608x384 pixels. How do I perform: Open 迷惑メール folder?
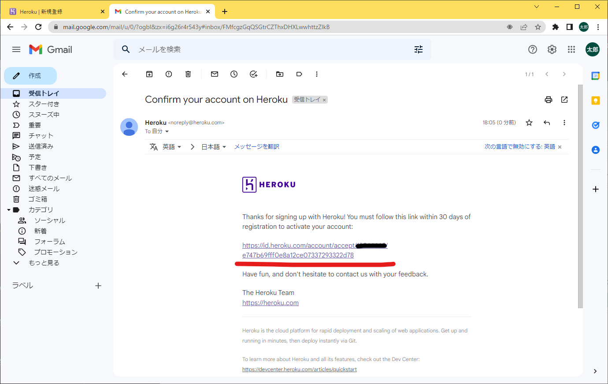point(44,189)
